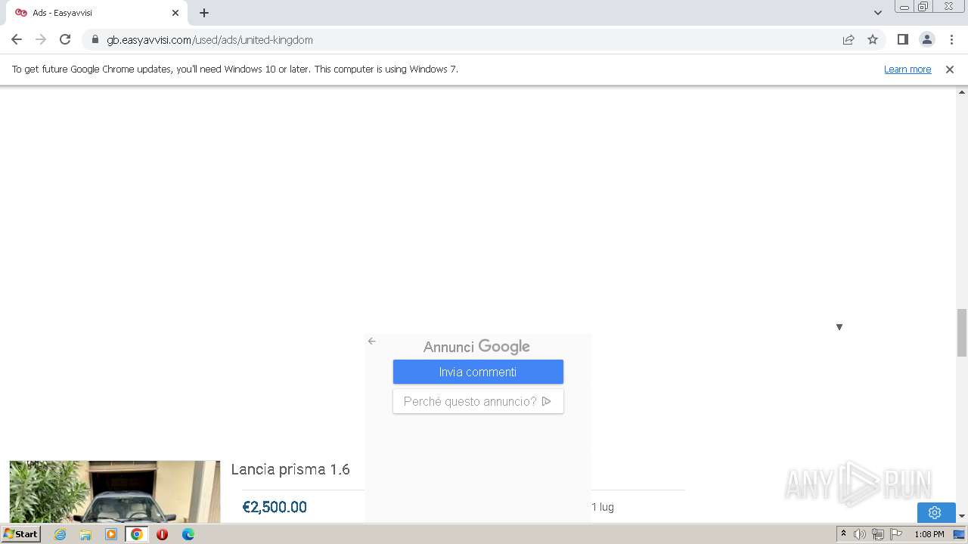
Task: Click the show desktop icon in tray
Action: (x=960, y=534)
